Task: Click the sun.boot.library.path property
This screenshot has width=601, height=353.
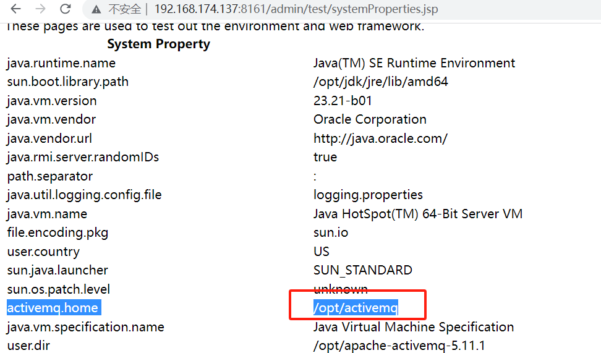Action: pyautogui.click(x=68, y=82)
